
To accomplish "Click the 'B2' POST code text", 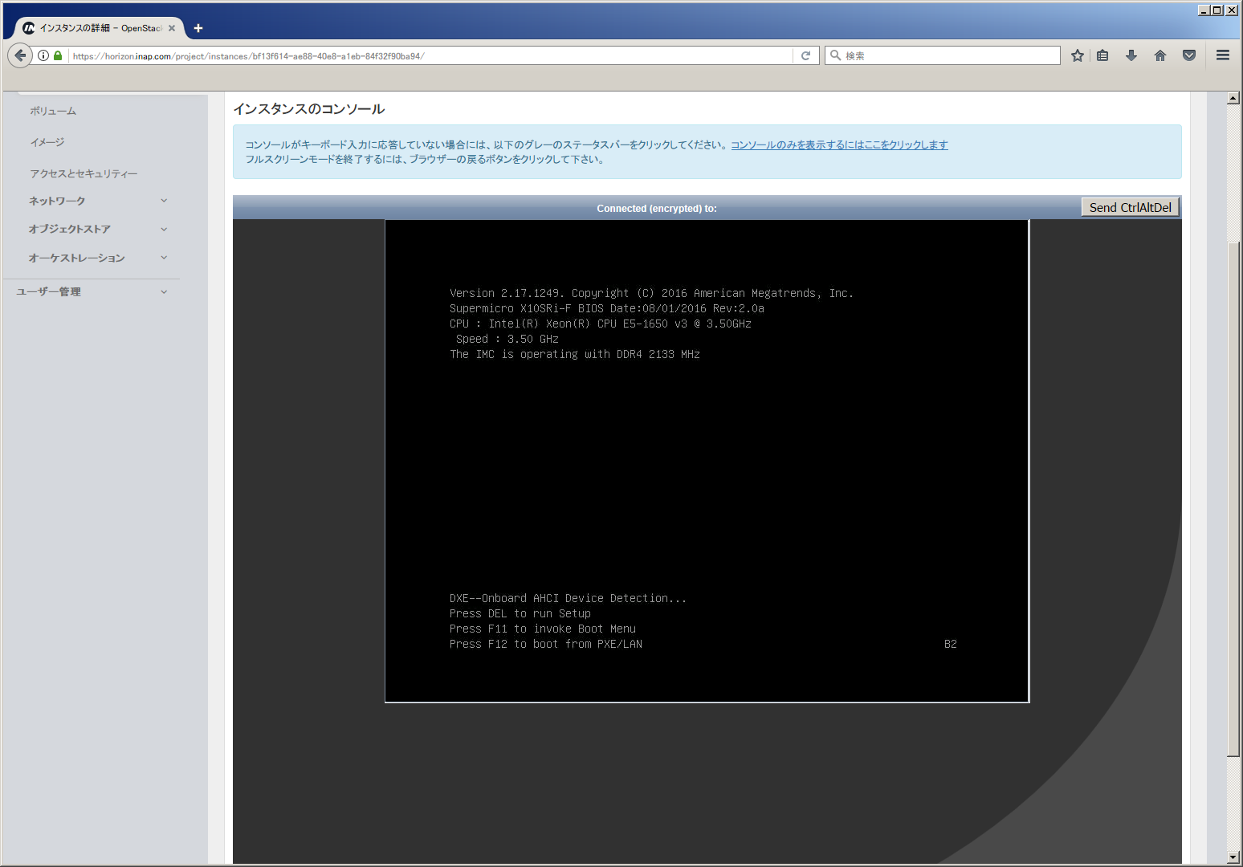I will pos(951,644).
